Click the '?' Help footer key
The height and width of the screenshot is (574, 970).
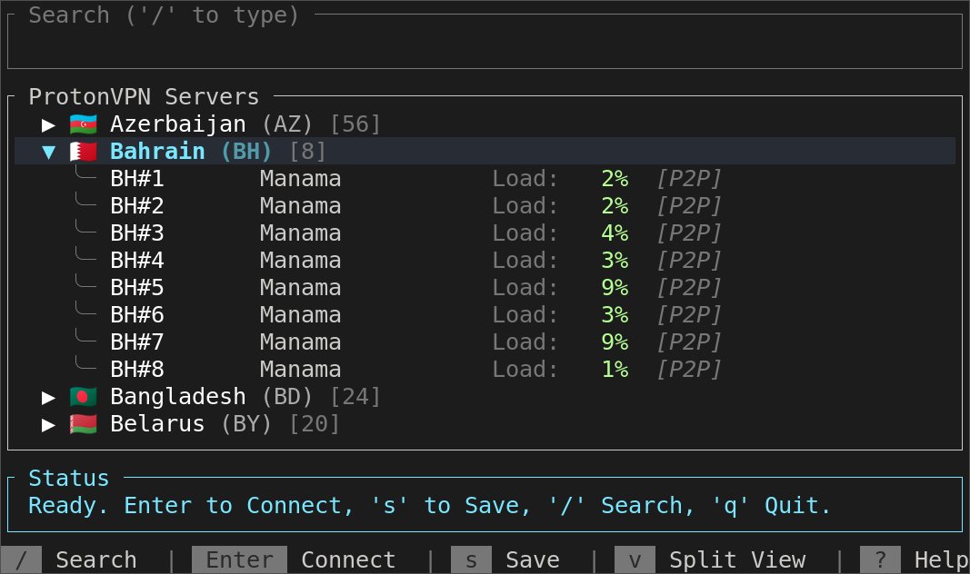(x=915, y=559)
